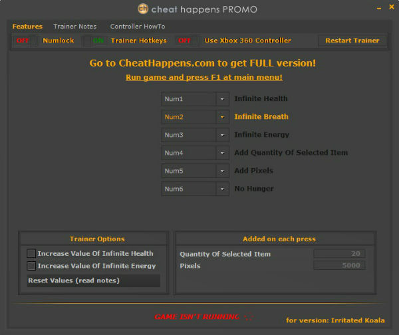Click the Cheat Happens logo icon
Image resolution: width=399 pixels, height=335 pixels.
coord(143,9)
